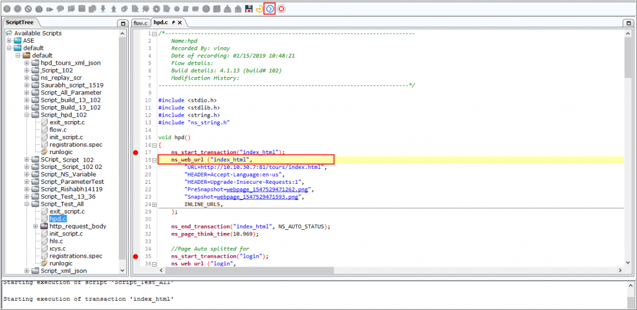Click the editor horizontal scroll right arrow

point(620,270)
